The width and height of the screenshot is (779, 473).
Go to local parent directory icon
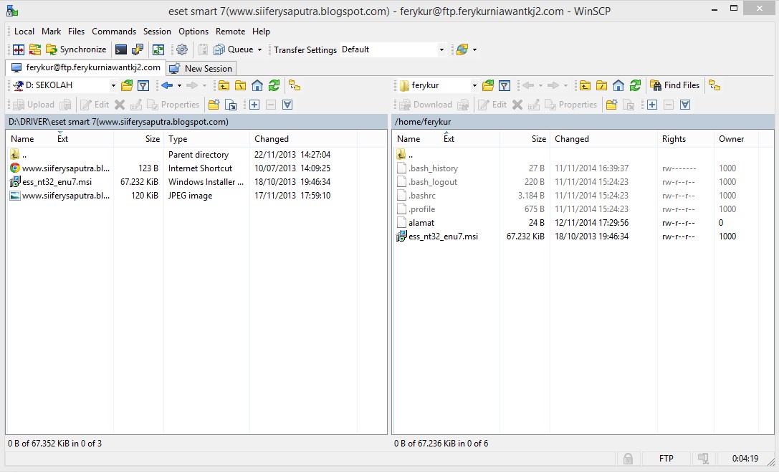click(224, 85)
